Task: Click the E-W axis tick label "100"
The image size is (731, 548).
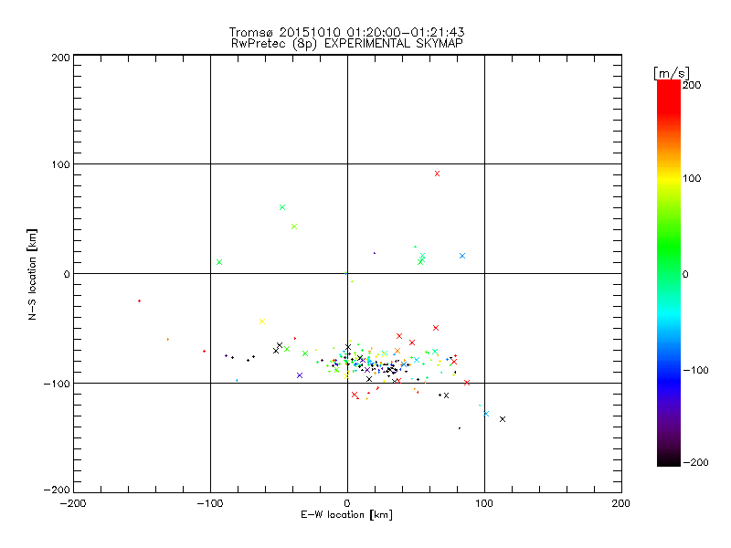Action: 484,503
